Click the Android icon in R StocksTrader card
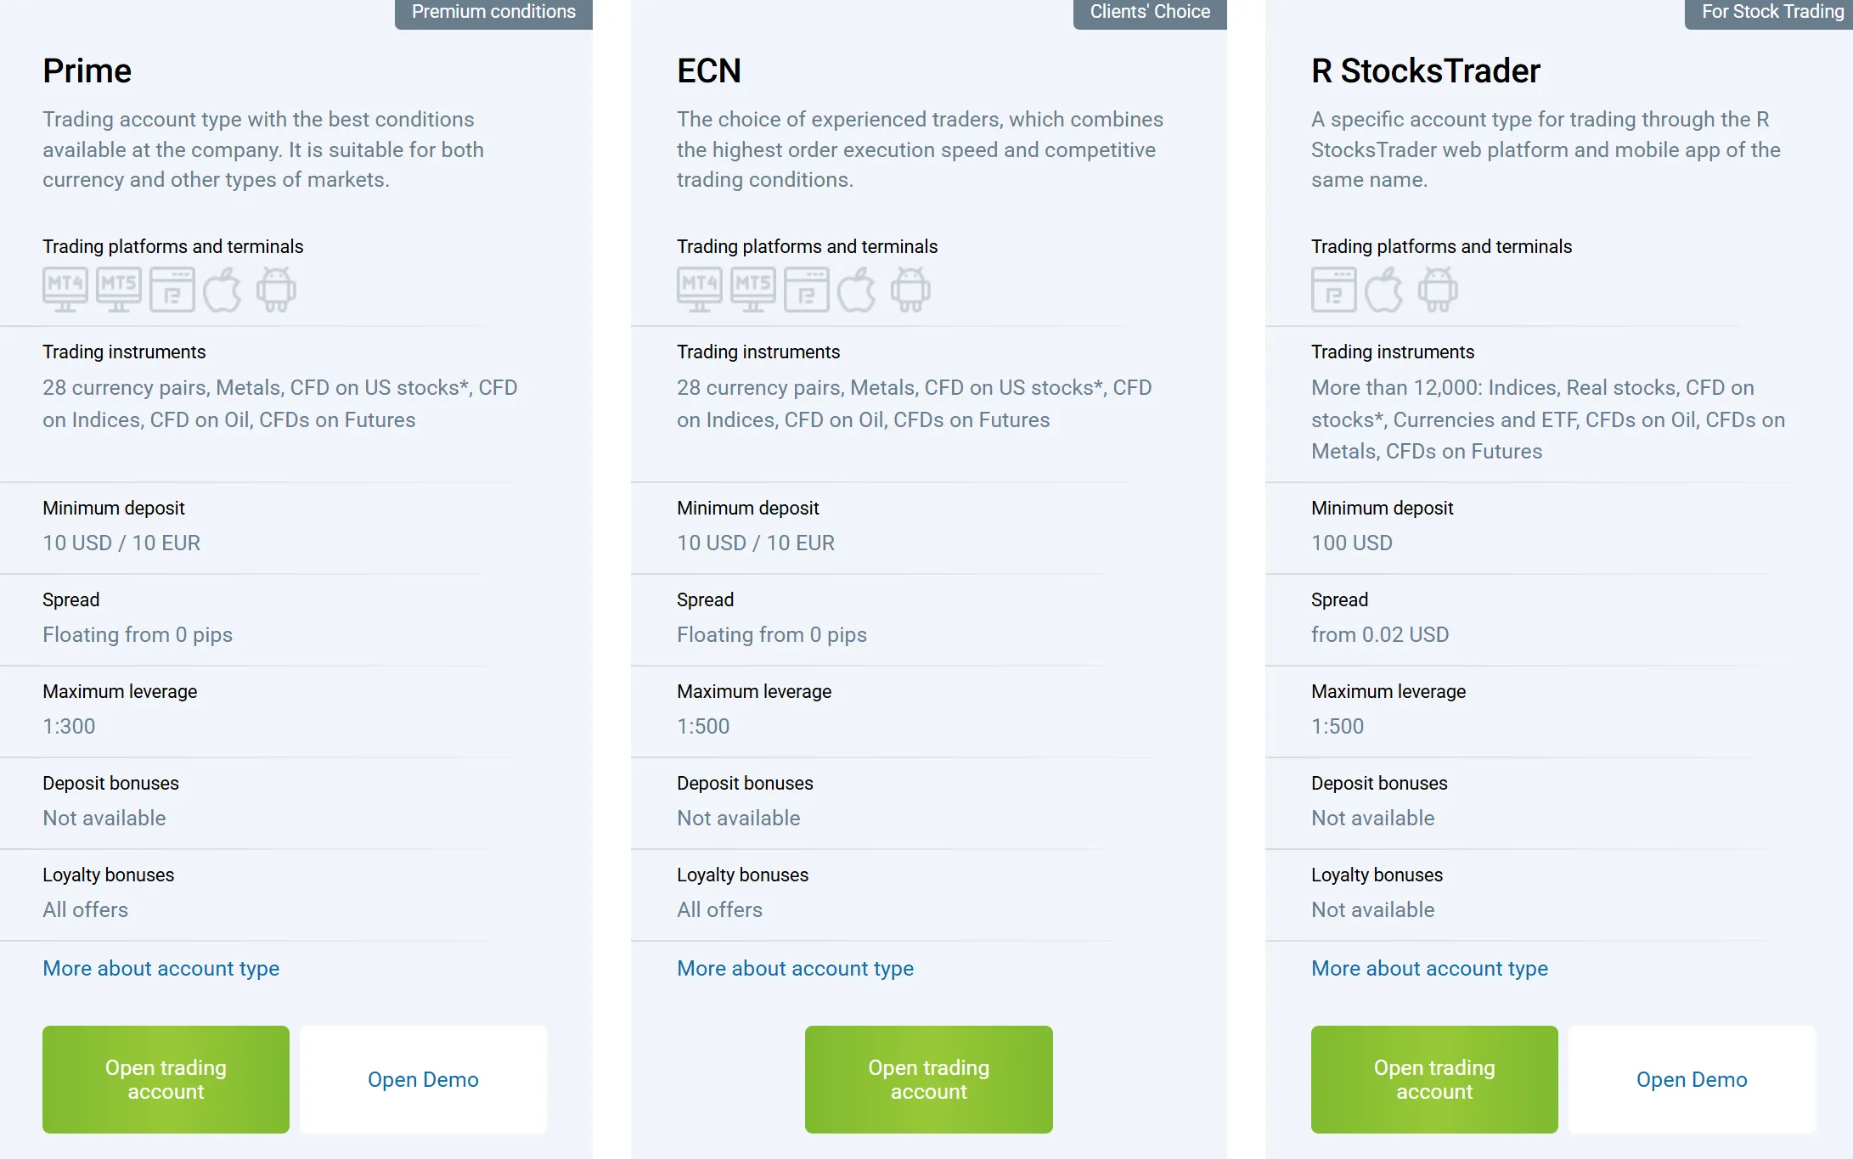This screenshot has height=1159, width=1853. (1438, 290)
